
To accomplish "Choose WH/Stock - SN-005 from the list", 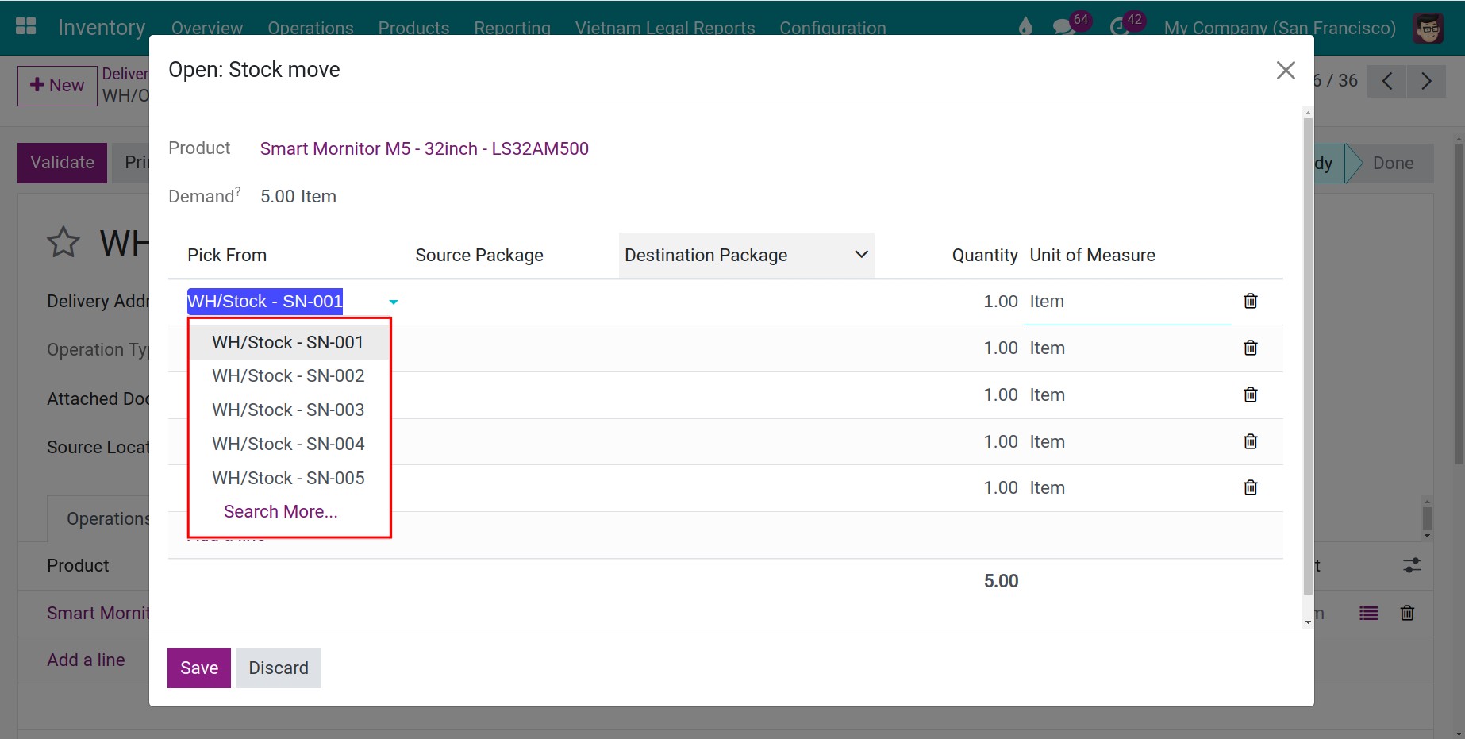I will click(x=288, y=478).
